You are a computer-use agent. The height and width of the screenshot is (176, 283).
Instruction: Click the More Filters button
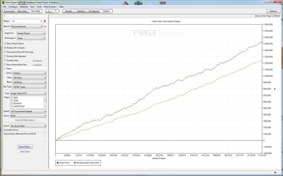25,147
